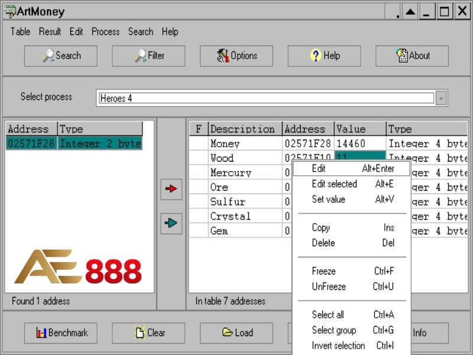473x355 pixels.
Task: Click the teal arrow move-all icon
Action: coord(171,224)
